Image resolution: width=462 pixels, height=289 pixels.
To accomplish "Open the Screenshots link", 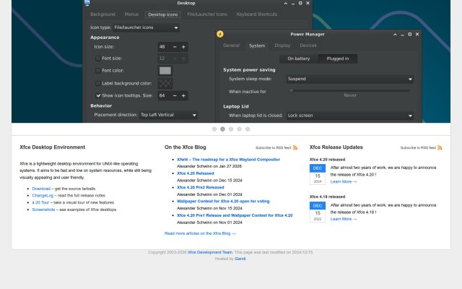I will coord(43,210).
